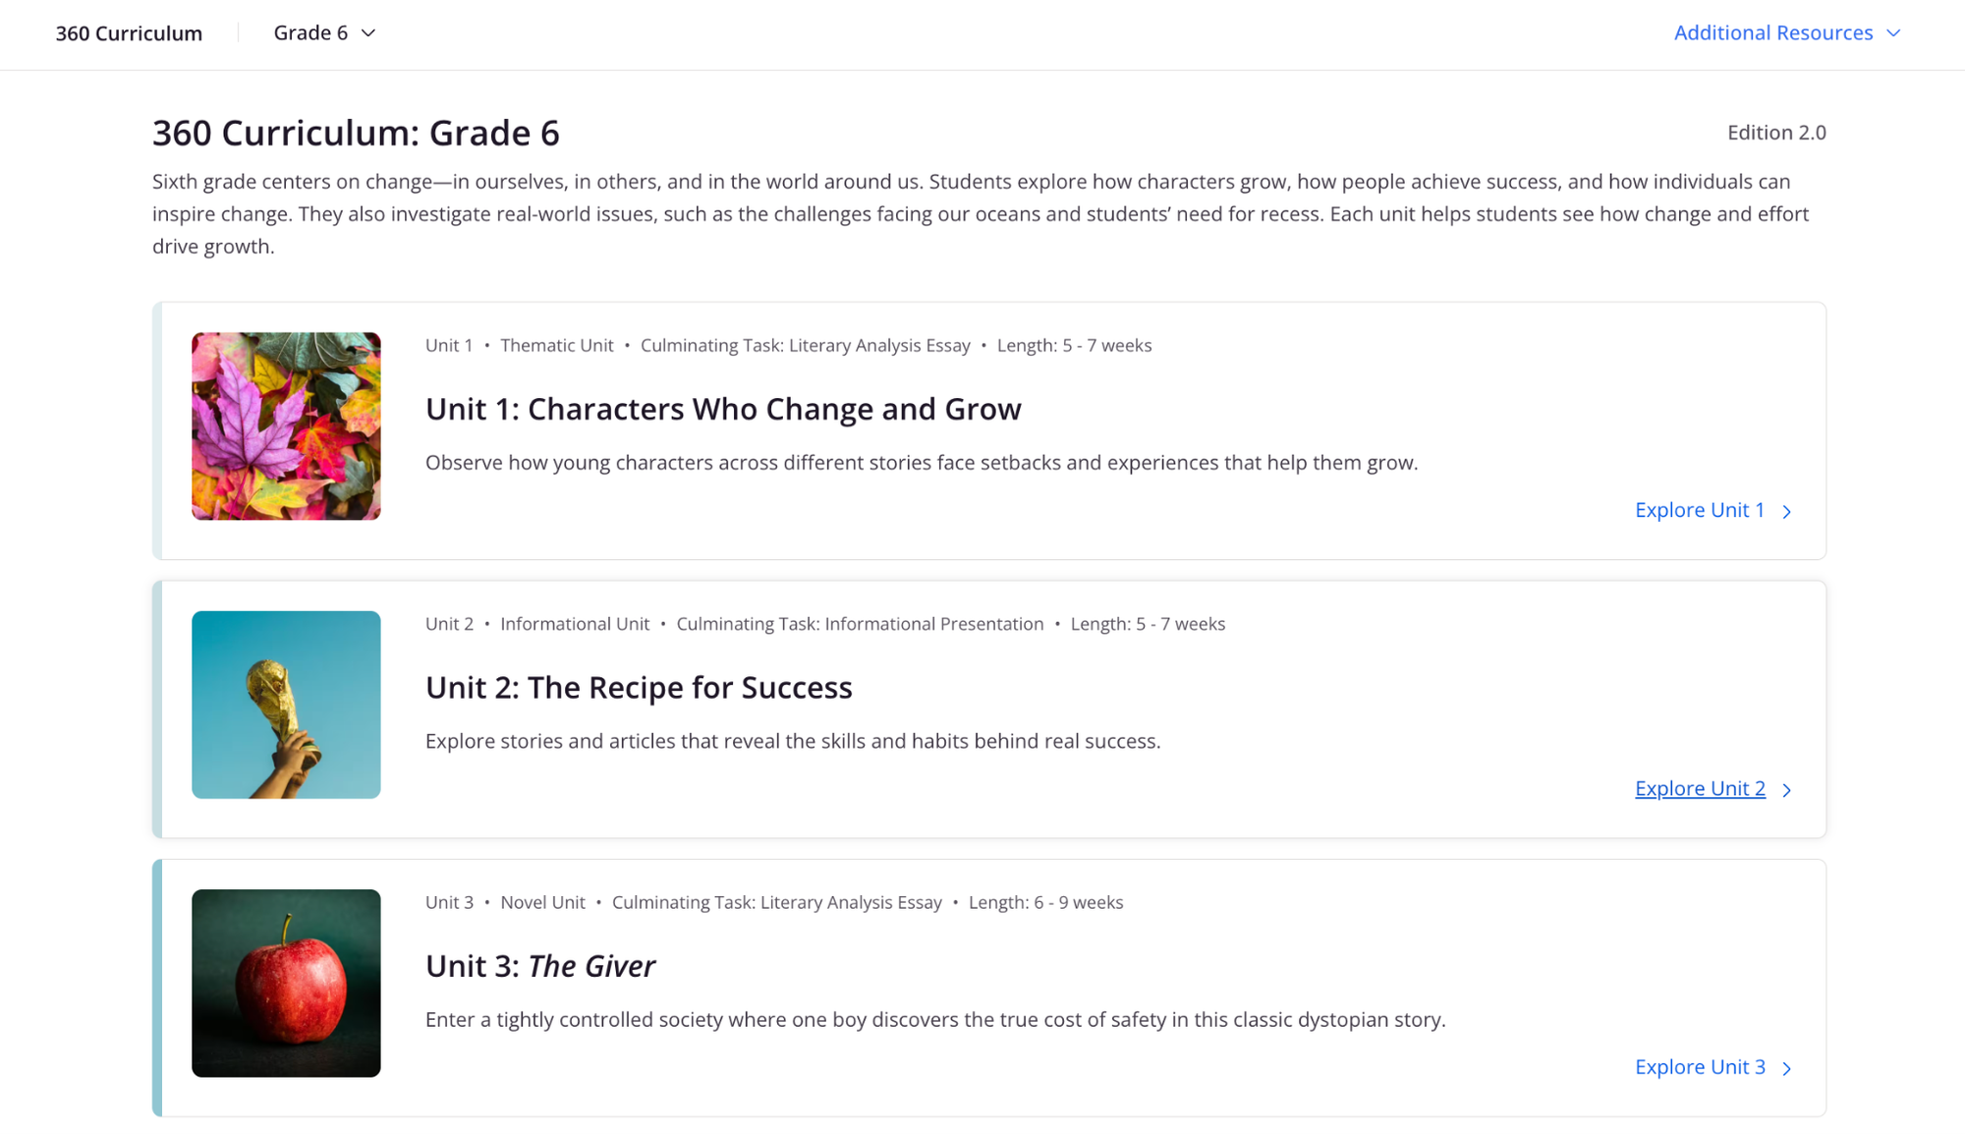Click the autumn leaves image for Unit 1
The width and height of the screenshot is (1965, 1134).
pyautogui.click(x=286, y=425)
